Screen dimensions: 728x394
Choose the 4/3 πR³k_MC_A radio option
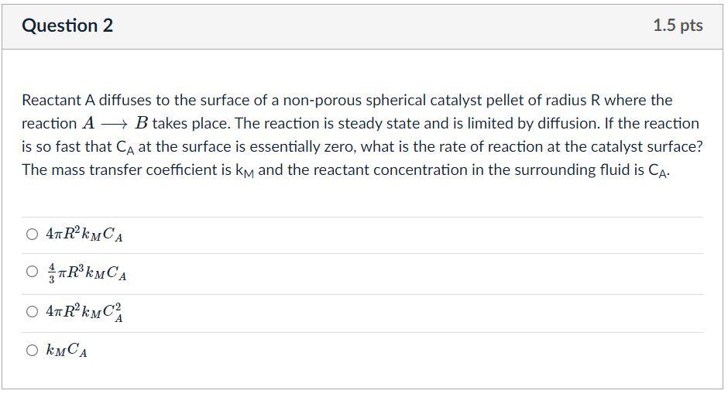tap(32, 272)
